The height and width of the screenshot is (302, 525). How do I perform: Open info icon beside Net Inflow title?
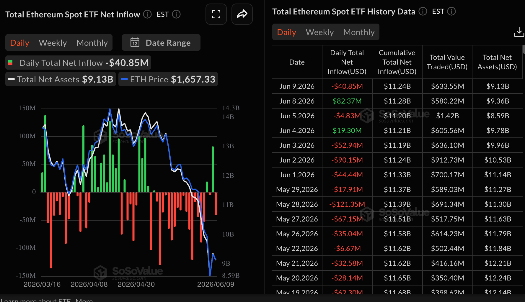pyautogui.click(x=147, y=14)
